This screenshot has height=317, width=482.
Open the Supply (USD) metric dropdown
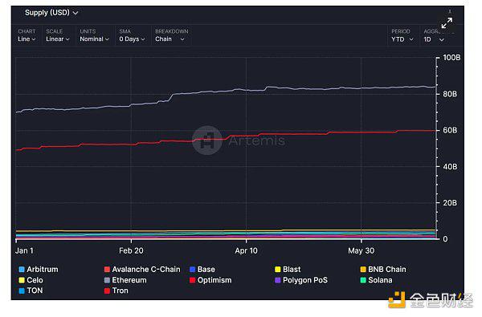(x=51, y=13)
